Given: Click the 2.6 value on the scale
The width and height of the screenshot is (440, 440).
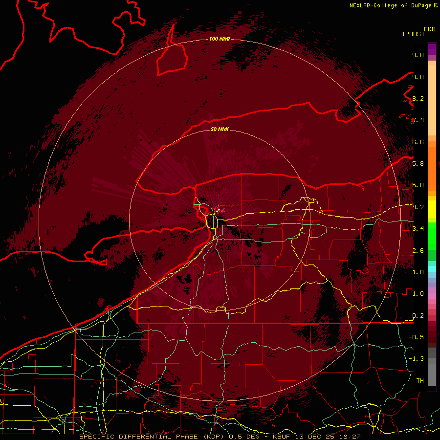Looking at the screenshot, I should tap(418, 251).
